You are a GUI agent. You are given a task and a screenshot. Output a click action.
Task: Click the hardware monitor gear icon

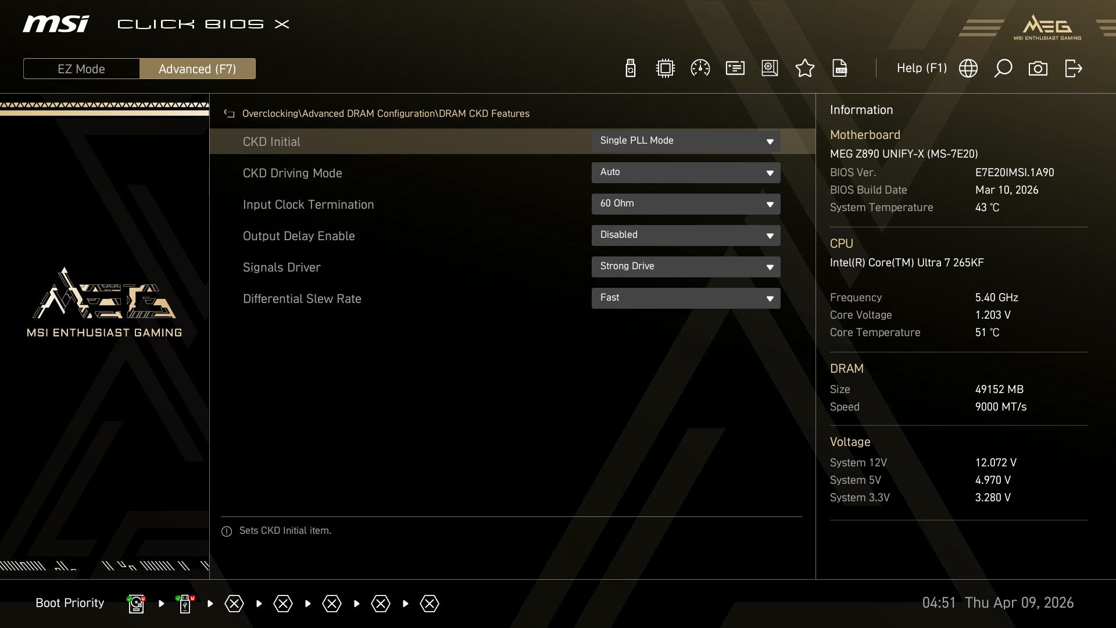tap(770, 69)
